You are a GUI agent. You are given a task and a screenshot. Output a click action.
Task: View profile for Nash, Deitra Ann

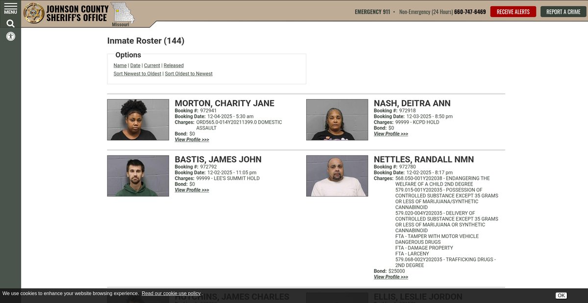tap(391, 134)
